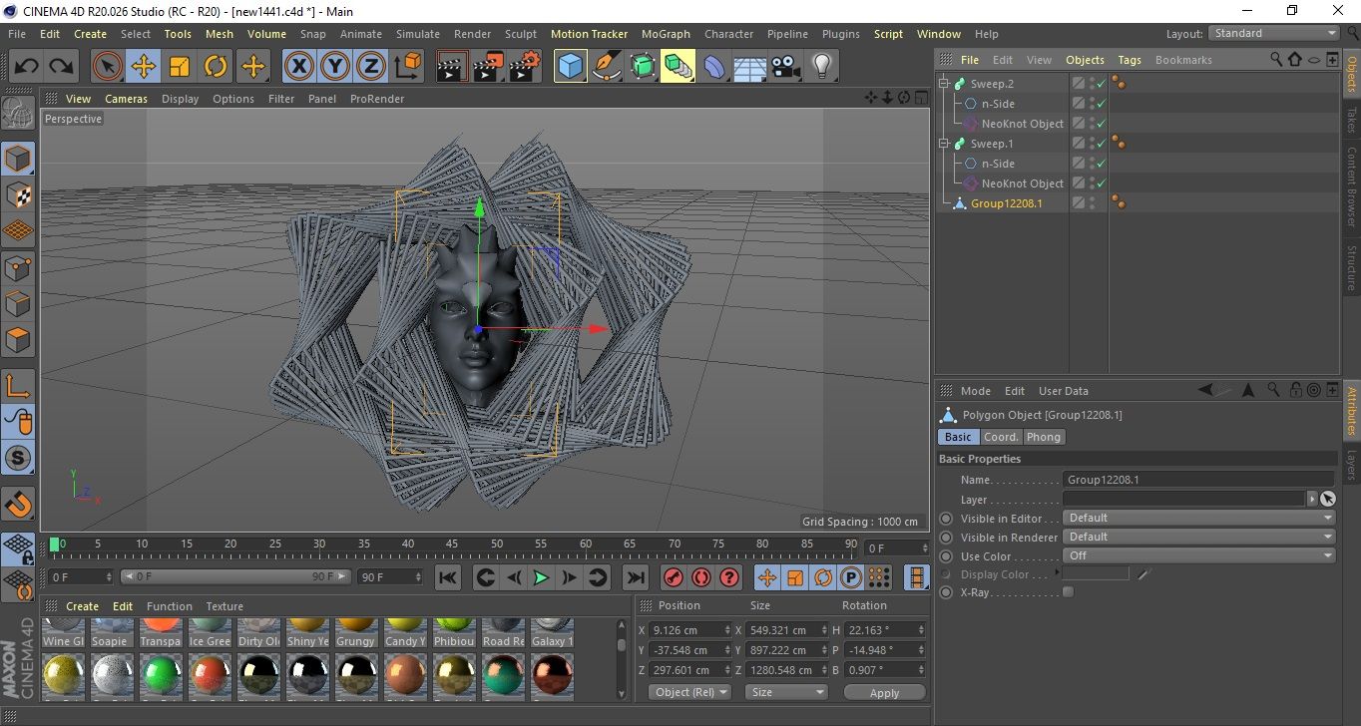
Task: Open the Visible in Editor dropdown
Action: coord(1198,519)
